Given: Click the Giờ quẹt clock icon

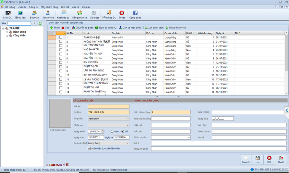Looking at the screenshot, I should pyautogui.click(x=94, y=14).
